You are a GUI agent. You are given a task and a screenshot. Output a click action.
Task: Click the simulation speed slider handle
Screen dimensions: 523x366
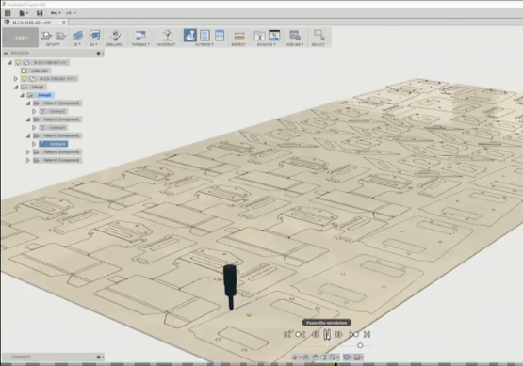[x=360, y=345]
